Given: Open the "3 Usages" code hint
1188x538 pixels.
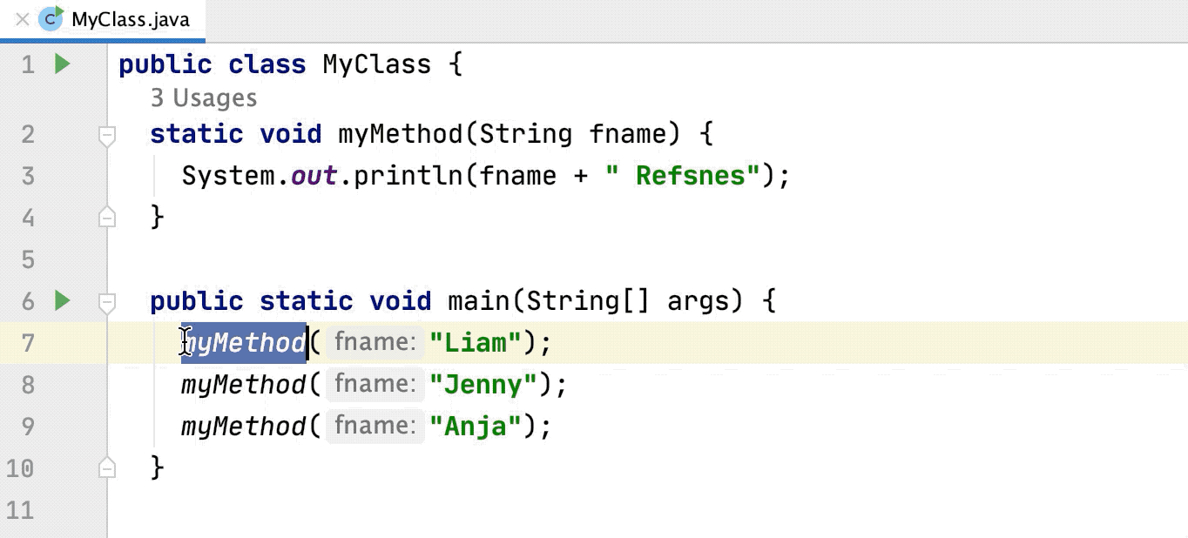Looking at the screenshot, I should click(x=204, y=98).
